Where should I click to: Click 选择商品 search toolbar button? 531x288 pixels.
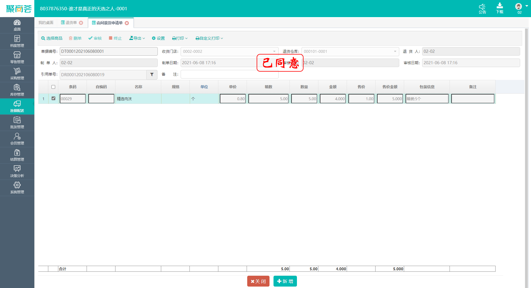click(52, 38)
